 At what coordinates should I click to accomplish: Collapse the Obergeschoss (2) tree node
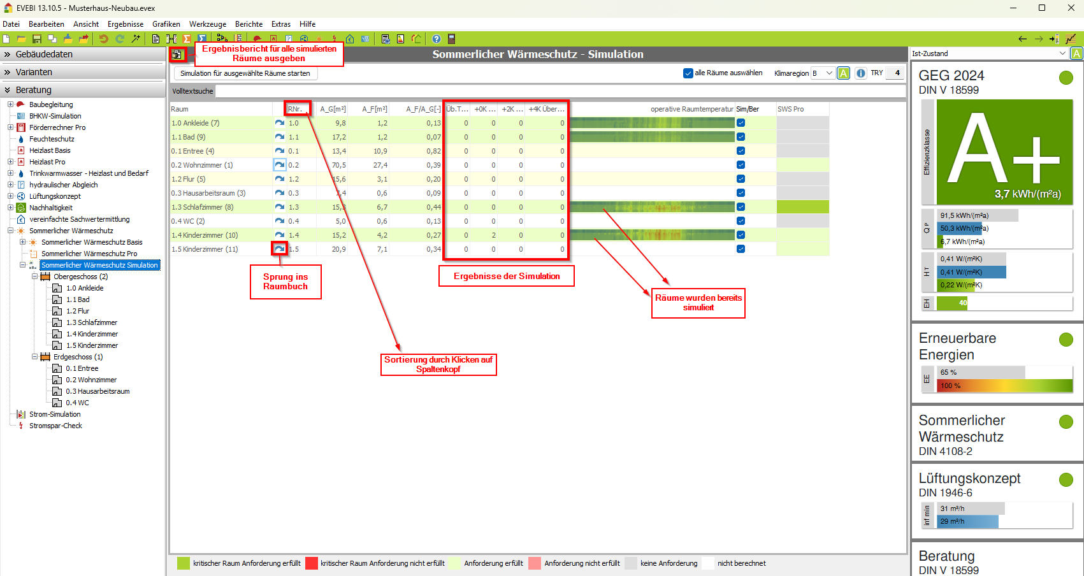[35, 277]
